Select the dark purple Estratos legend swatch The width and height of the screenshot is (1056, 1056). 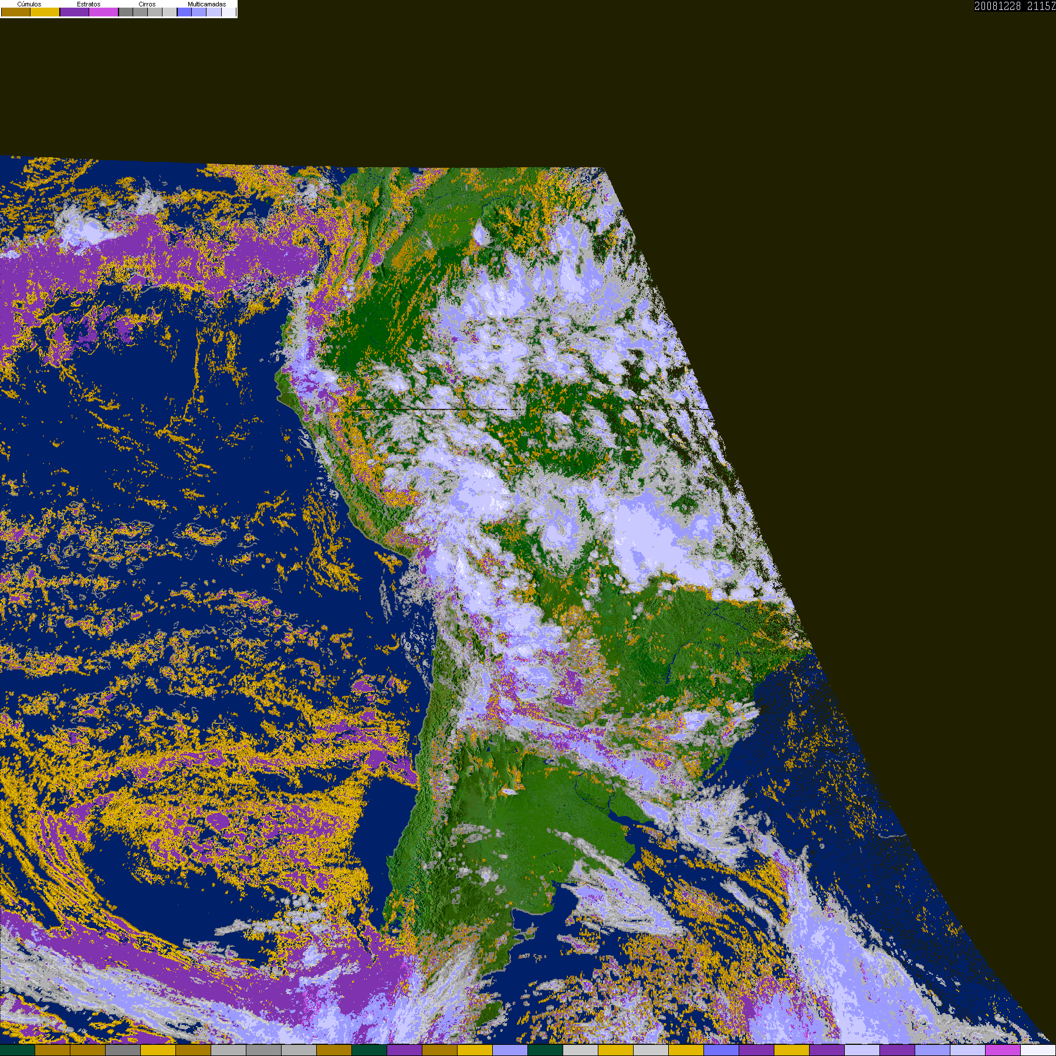[75, 12]
